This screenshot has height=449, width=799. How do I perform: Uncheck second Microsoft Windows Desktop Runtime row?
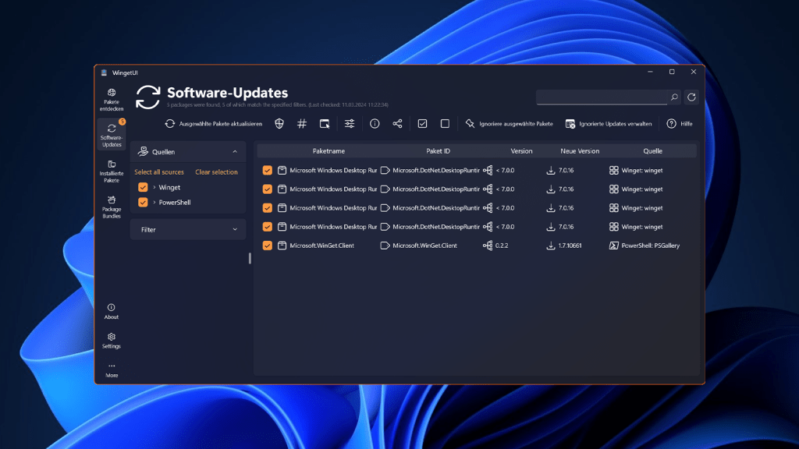pos(267,189)
